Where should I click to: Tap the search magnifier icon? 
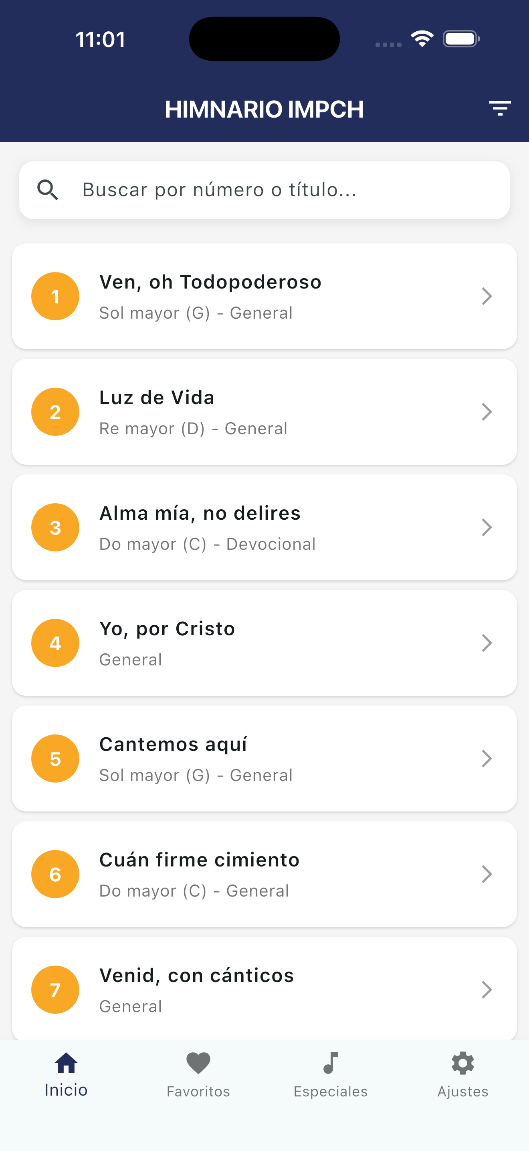[48, 190]
